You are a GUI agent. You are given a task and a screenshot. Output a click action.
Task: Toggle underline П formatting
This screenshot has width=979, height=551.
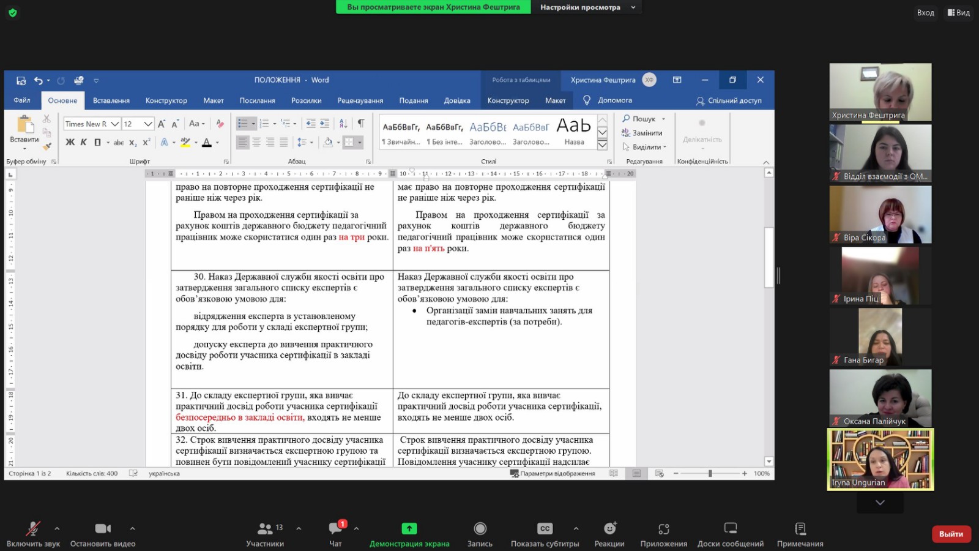point(97,142)
